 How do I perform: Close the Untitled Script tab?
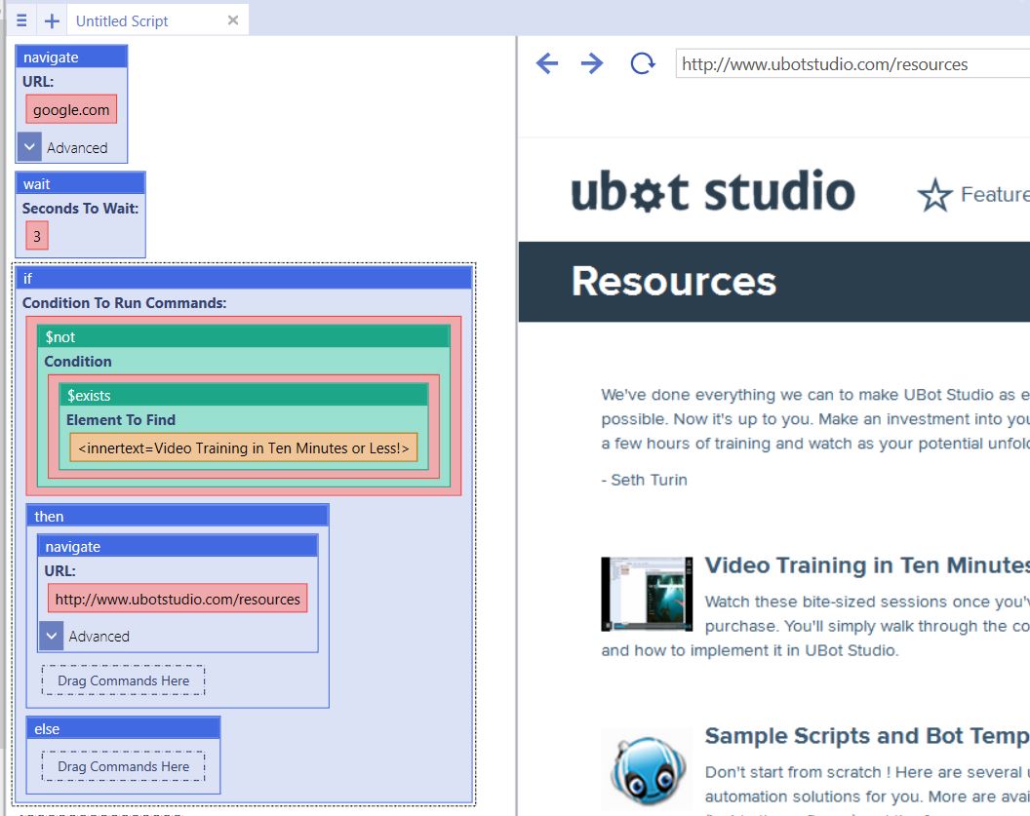click(233, 20)
